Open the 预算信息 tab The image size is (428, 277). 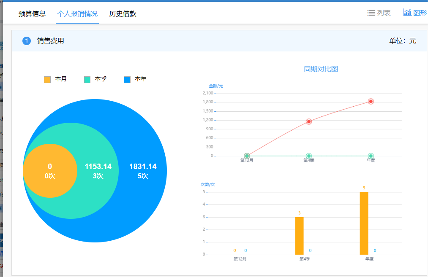click(32, 14)
